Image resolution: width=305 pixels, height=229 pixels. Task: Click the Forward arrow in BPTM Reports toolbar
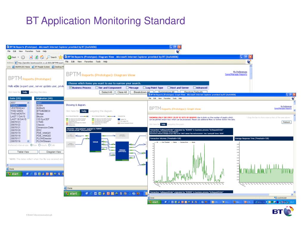pyautogui.click(x=23, y=57)
